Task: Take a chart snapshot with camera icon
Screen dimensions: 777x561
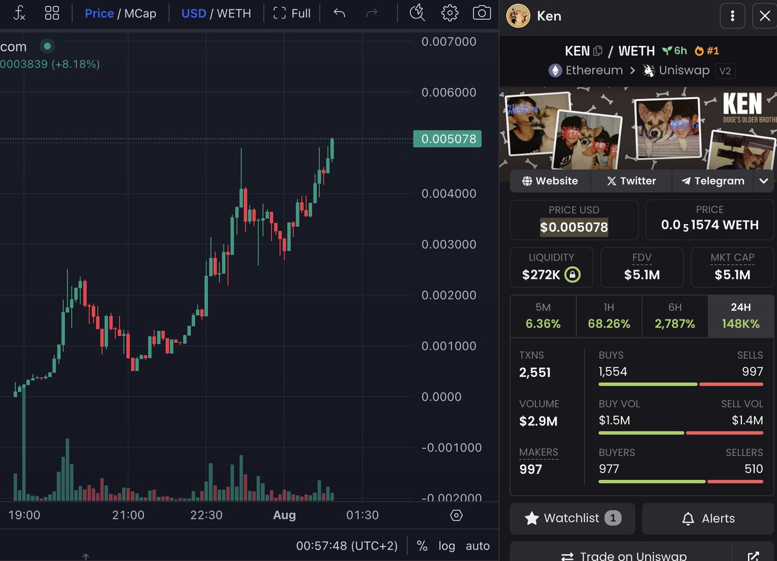Action: (x=482, y=13)
